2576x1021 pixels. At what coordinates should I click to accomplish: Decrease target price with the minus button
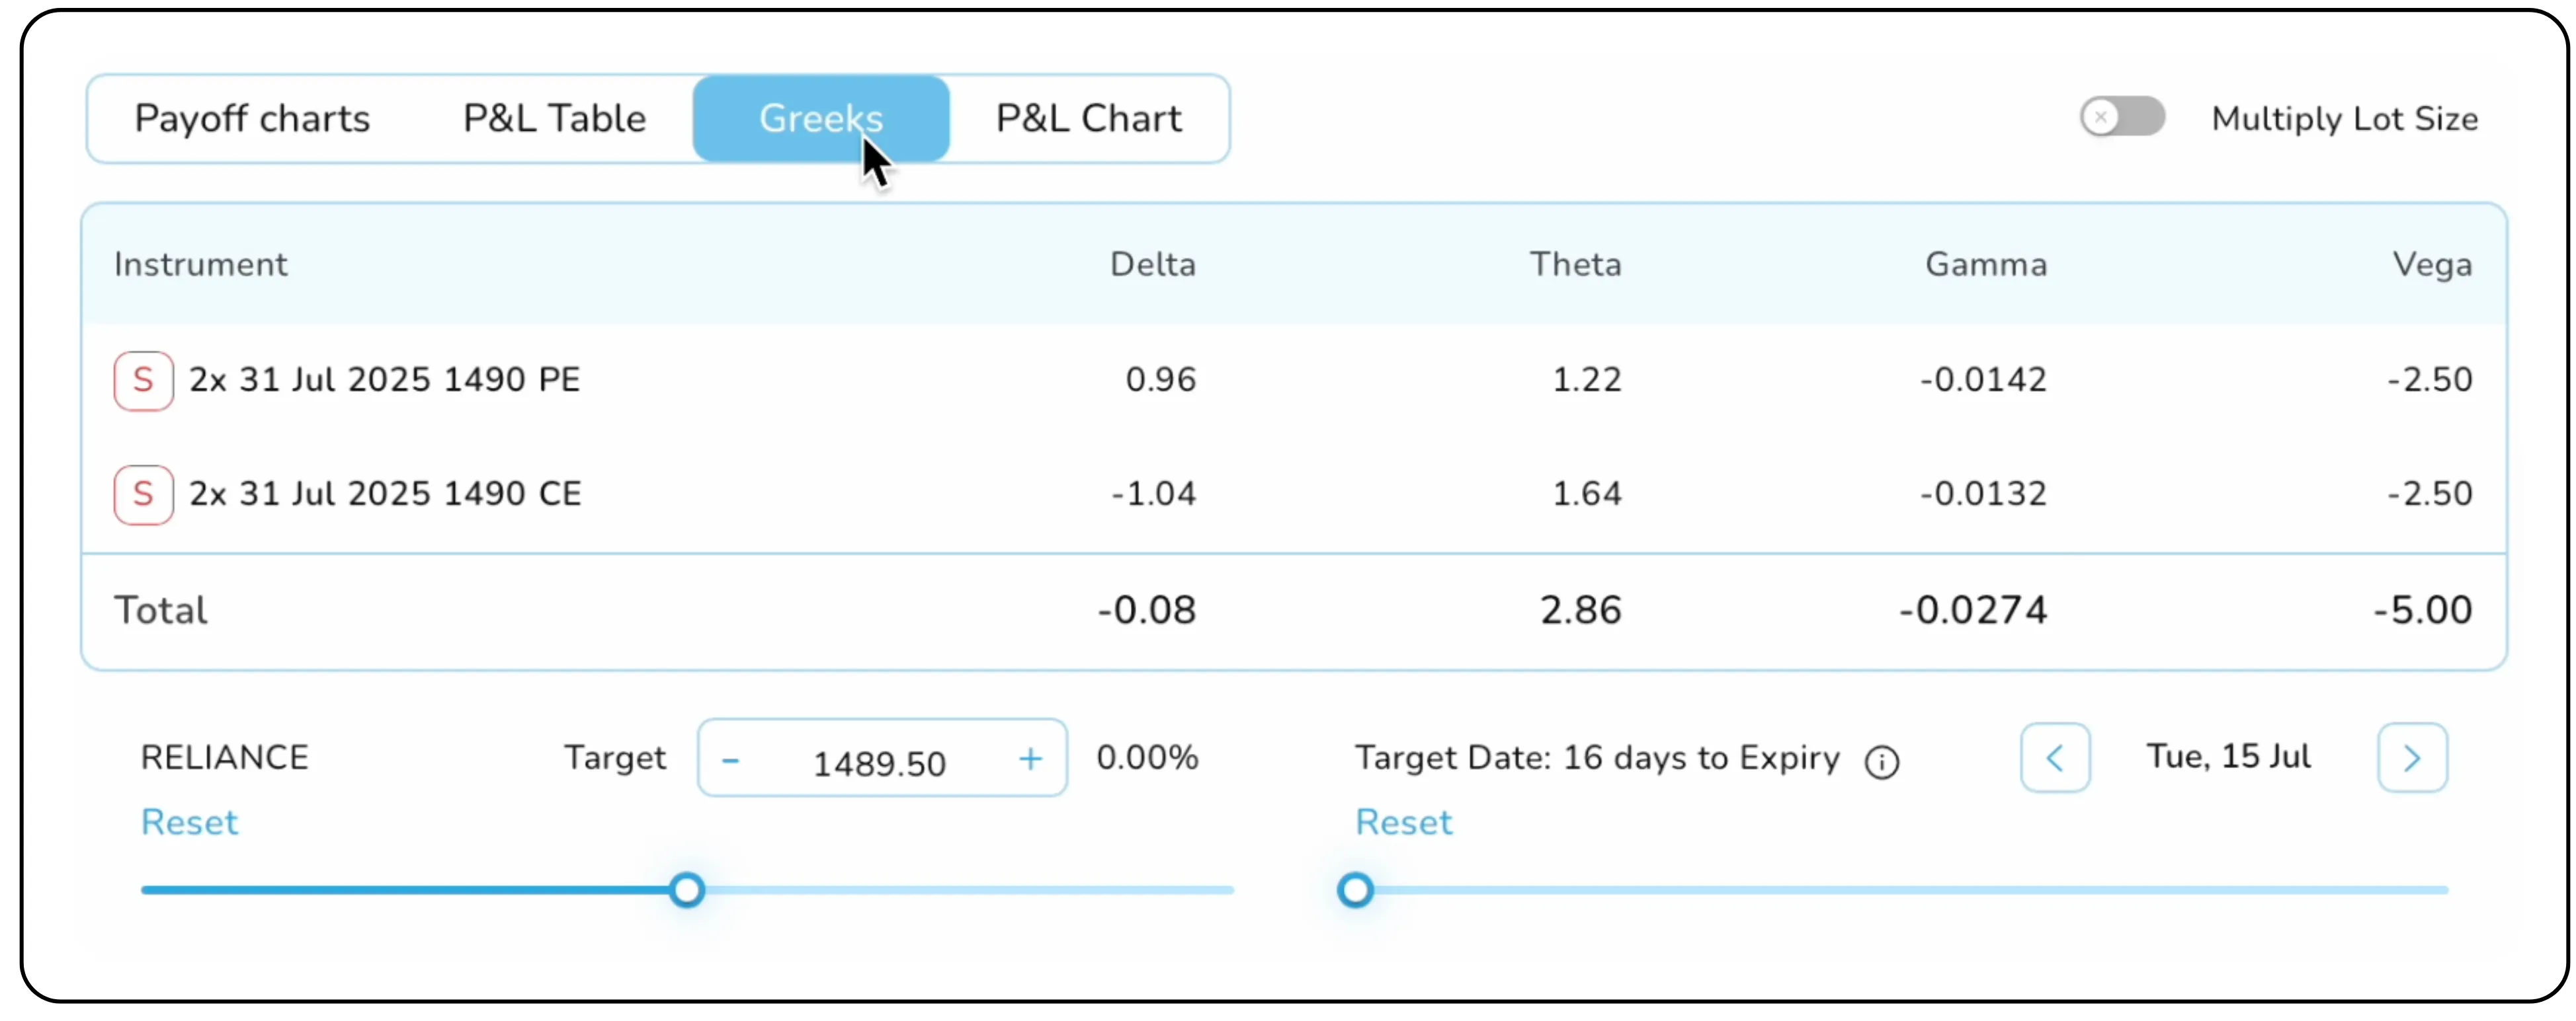pos(730,760)
